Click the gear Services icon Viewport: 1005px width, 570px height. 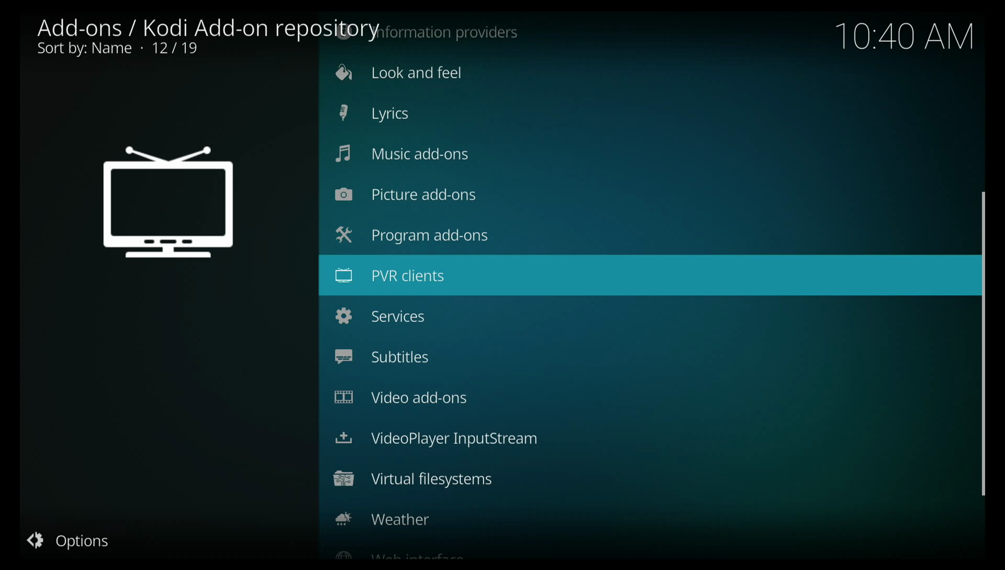tap(343, 316)
